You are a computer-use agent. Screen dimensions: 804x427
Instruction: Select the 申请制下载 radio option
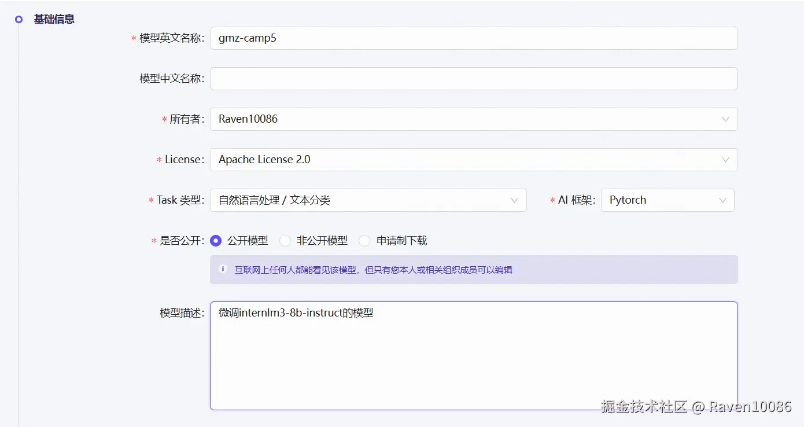tap(364, 241)
